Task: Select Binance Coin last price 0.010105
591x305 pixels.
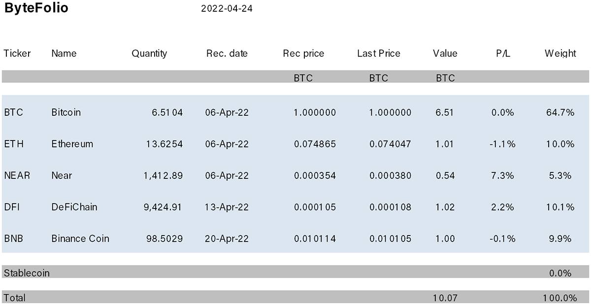Action: pos(390,238)
